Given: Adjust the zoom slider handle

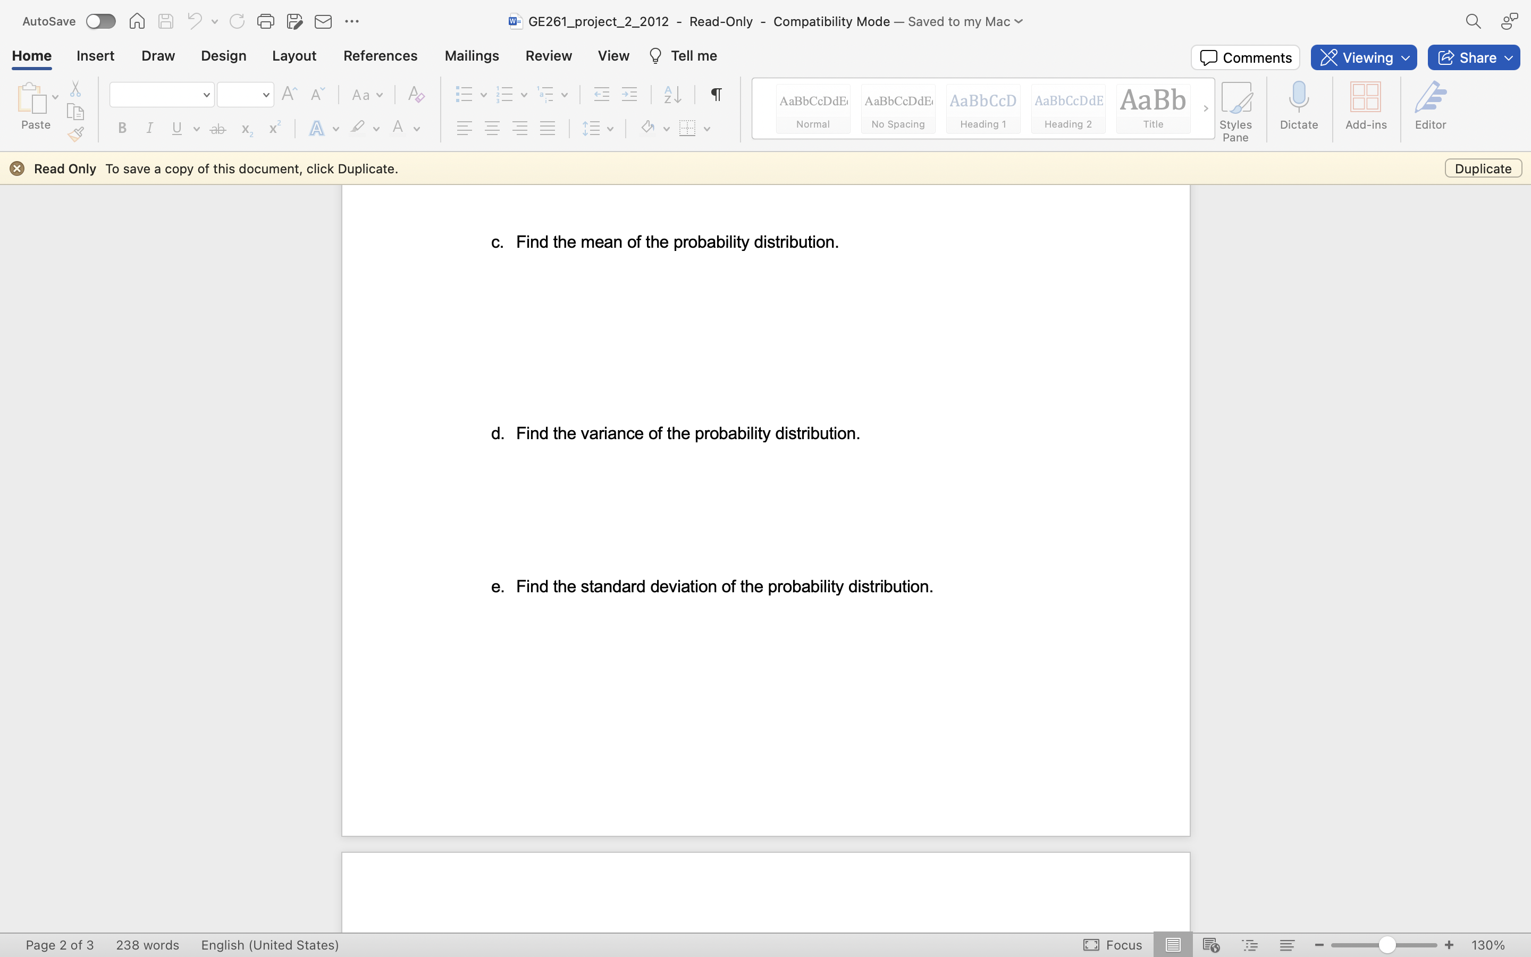Looking at the screenshot, I should [x=1386, y=945].
